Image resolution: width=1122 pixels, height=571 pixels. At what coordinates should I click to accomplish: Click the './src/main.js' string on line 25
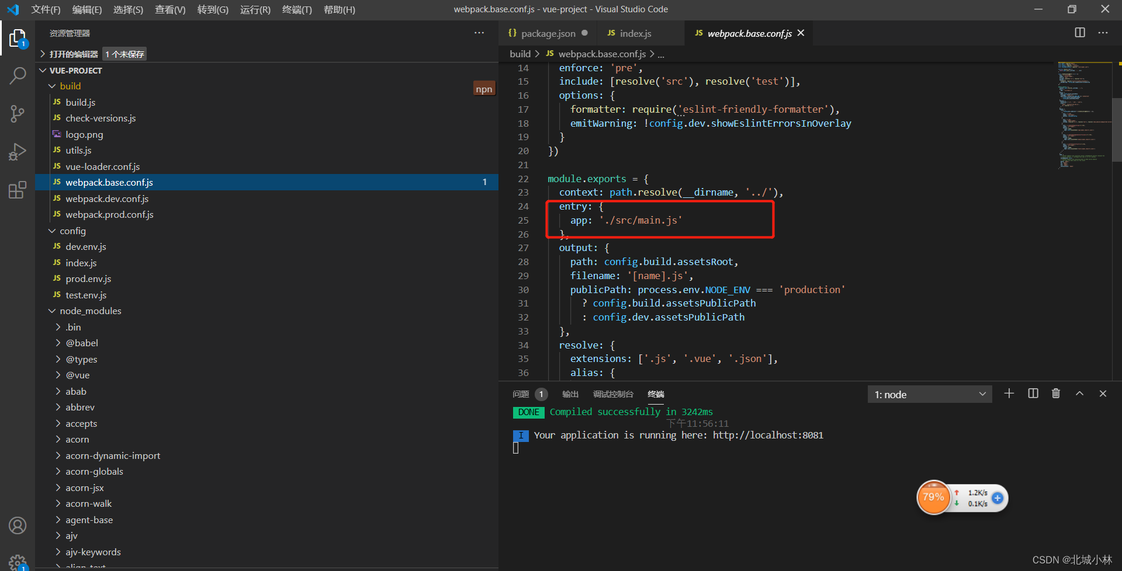(640, 220)
